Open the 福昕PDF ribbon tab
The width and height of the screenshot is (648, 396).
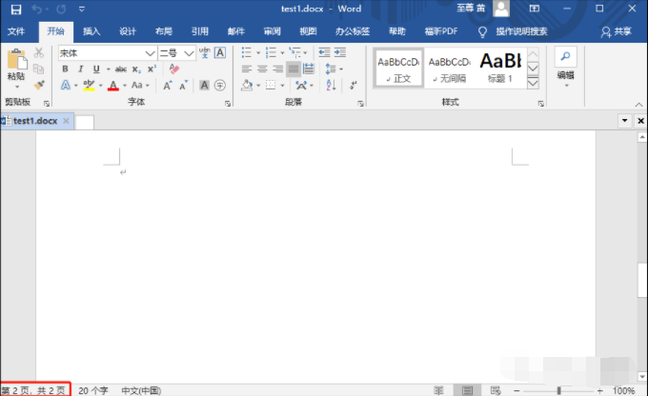[x=441, y=31]
